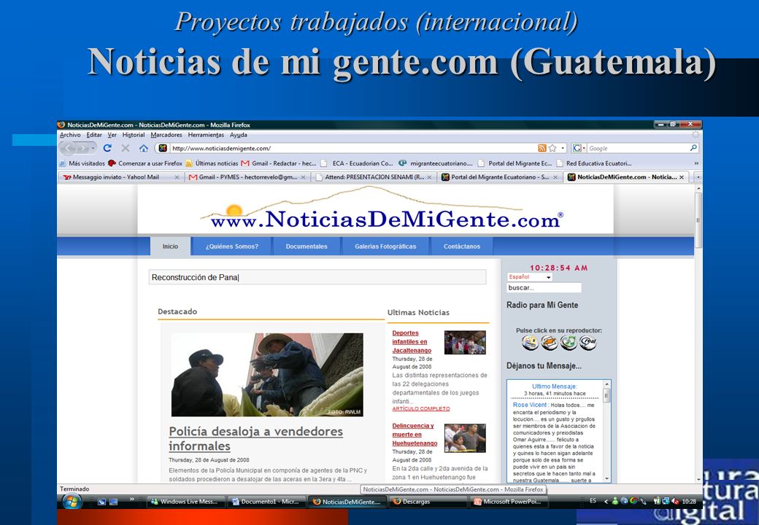Open the ¿Quiénes Somos? page

click(232, 246)
